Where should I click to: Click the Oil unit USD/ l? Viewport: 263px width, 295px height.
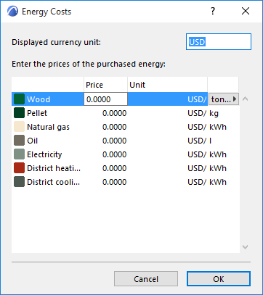point(200,141)
